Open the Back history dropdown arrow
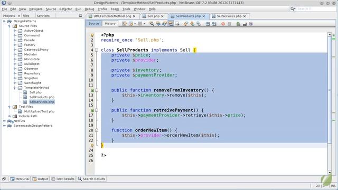This screenshot has width=338, height=190. (x=135, y=24)
